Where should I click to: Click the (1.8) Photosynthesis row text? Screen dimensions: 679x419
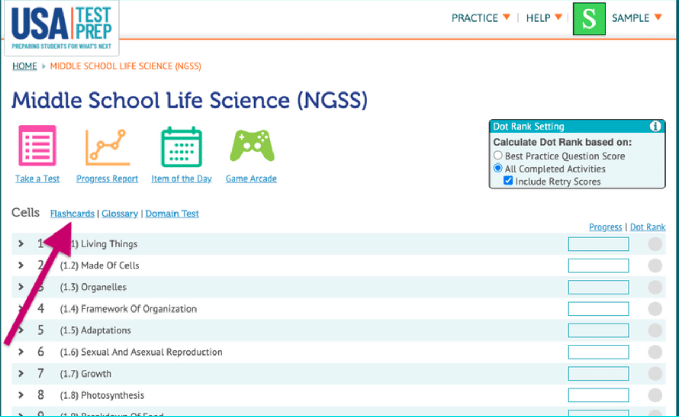[x=102, y=395]
